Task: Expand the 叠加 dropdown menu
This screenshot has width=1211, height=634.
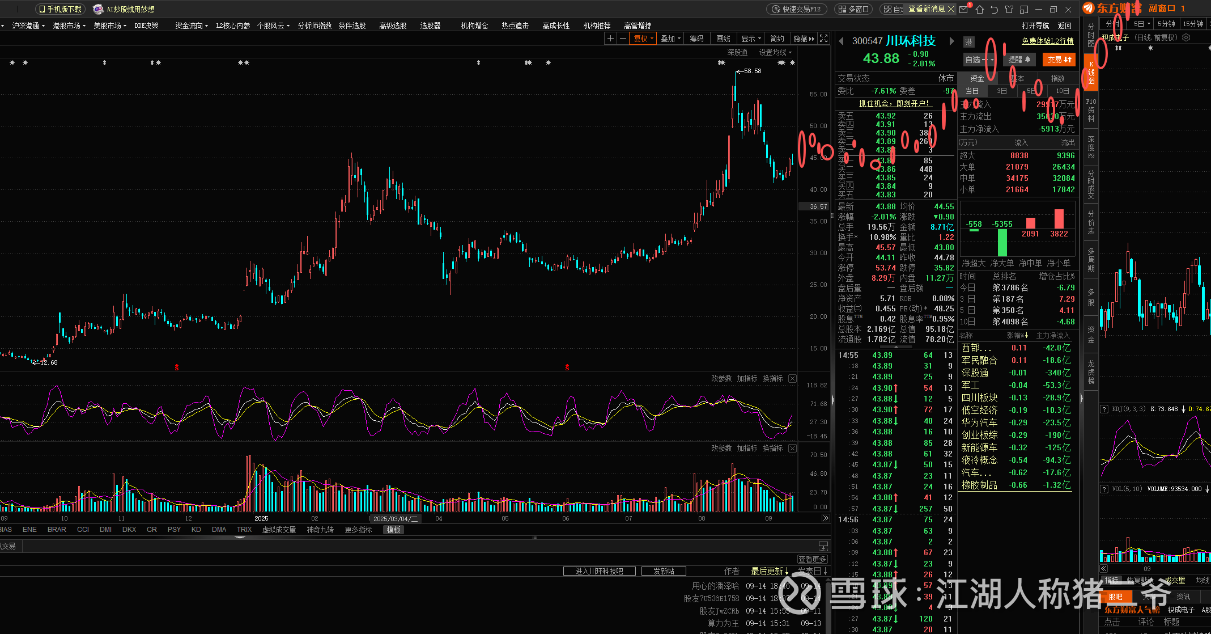Action: click(670, 39)
